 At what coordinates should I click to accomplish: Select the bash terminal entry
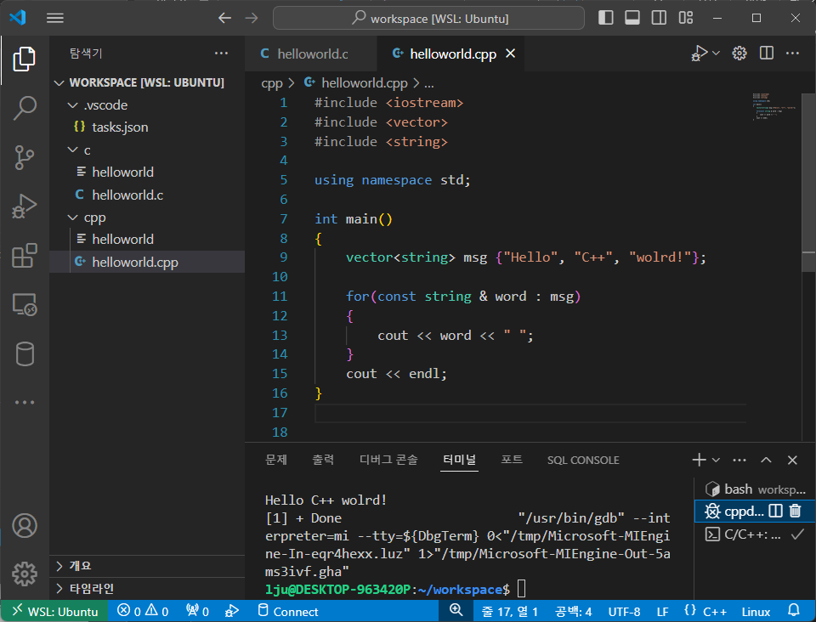(755, 489)
